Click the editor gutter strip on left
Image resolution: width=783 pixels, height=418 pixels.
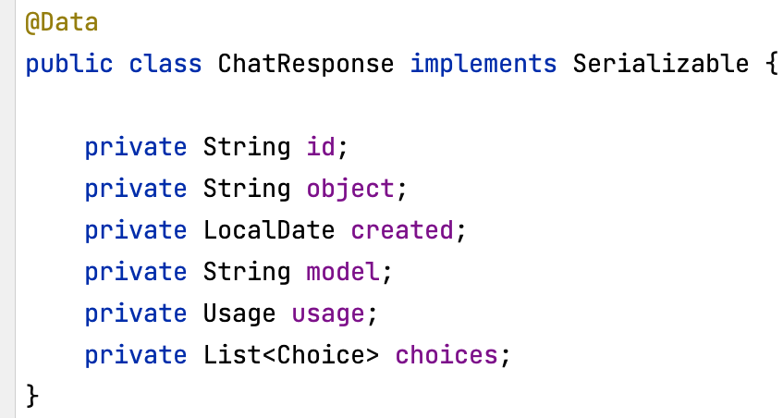click(x=7, y=209)
